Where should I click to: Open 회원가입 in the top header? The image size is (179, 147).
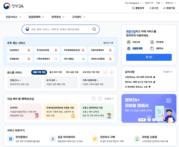click(169, 8)
